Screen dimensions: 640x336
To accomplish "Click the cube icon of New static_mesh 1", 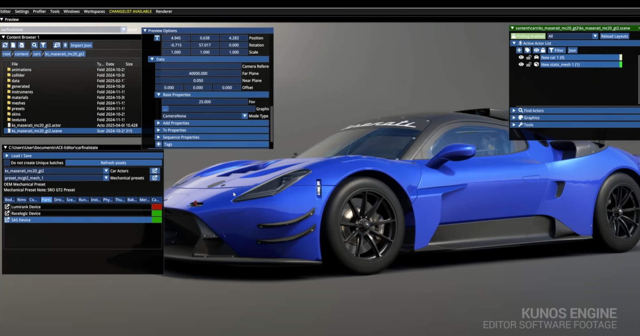I will (536, 65).
